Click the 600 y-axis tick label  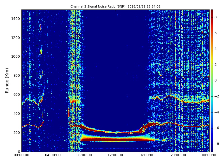tap(17, 95)
